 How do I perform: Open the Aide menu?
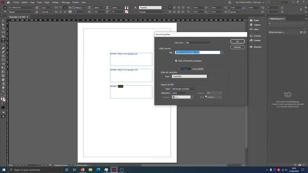[x=83, y=2]
